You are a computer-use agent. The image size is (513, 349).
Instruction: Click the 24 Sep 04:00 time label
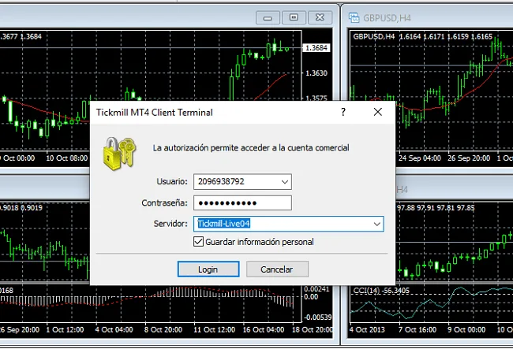(x=420, y=158)
